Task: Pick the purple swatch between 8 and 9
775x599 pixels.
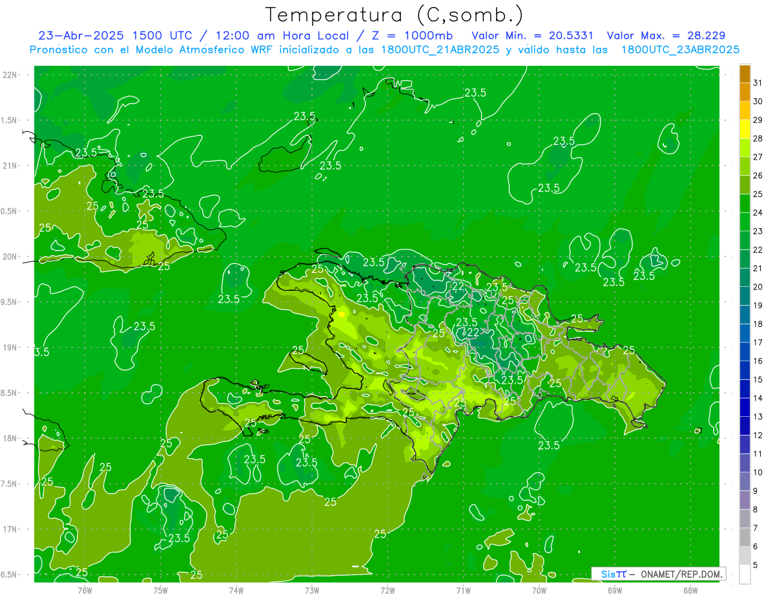Action: [745, 500]
